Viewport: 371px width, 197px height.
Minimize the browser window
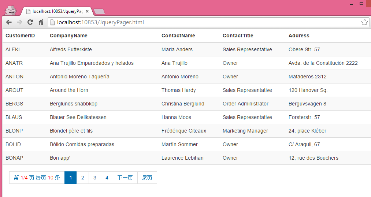[352, 4]
